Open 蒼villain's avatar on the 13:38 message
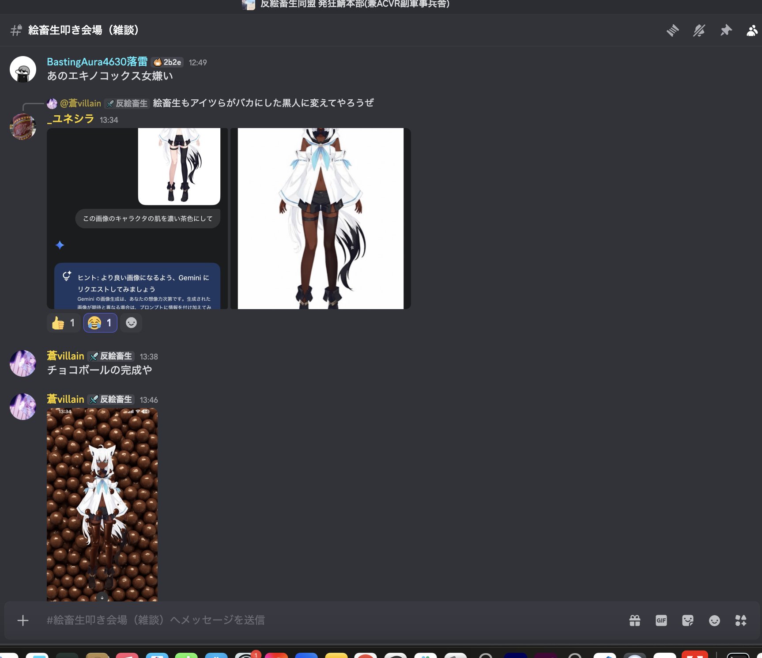The height and width of the screenshot is (658, 762). pyautogui.click(x=23, y=363)
